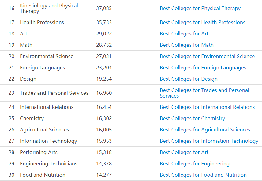
Task: Click the Trades and Personal Services row label
Action: [54, 93]
